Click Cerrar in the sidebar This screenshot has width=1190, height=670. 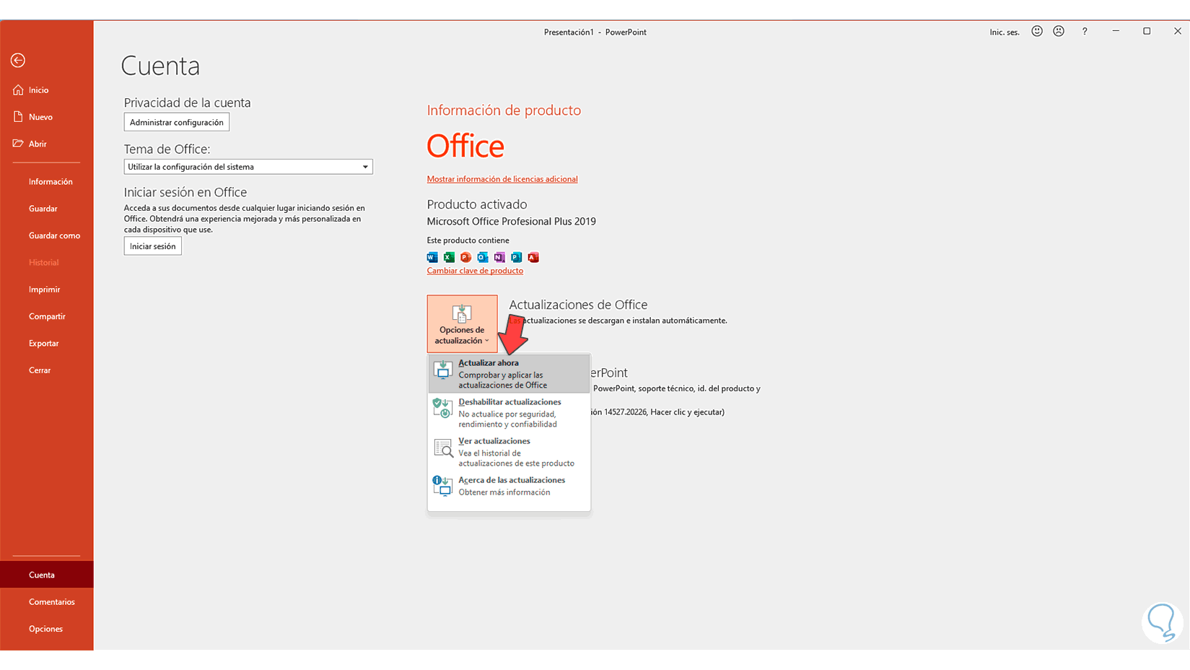point(47,370)
